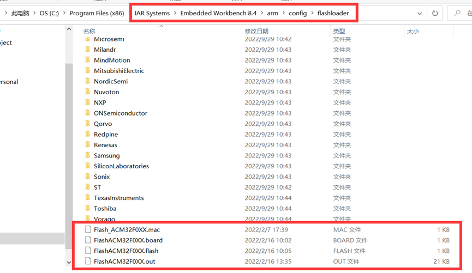Select the FlashACM32F0XX.board file icon

click(x=87, y=240)
